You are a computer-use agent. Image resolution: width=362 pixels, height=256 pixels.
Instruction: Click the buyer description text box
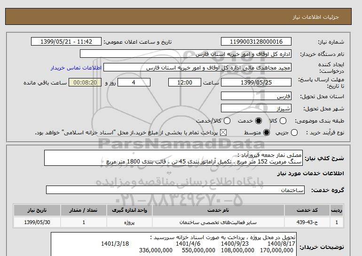tap(173, 244)
